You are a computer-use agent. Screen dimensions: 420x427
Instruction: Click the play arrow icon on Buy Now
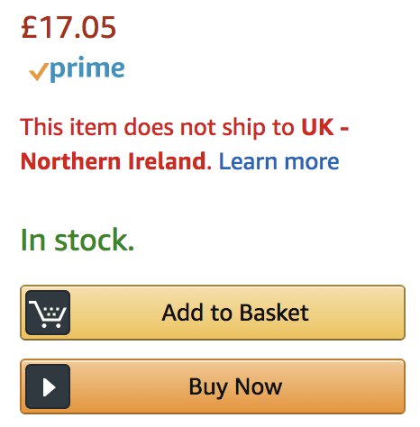[x=49, y=387]
